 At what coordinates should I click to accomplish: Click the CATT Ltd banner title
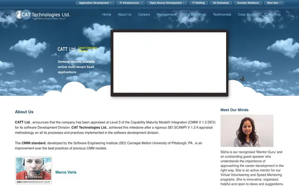coord(66,49)
